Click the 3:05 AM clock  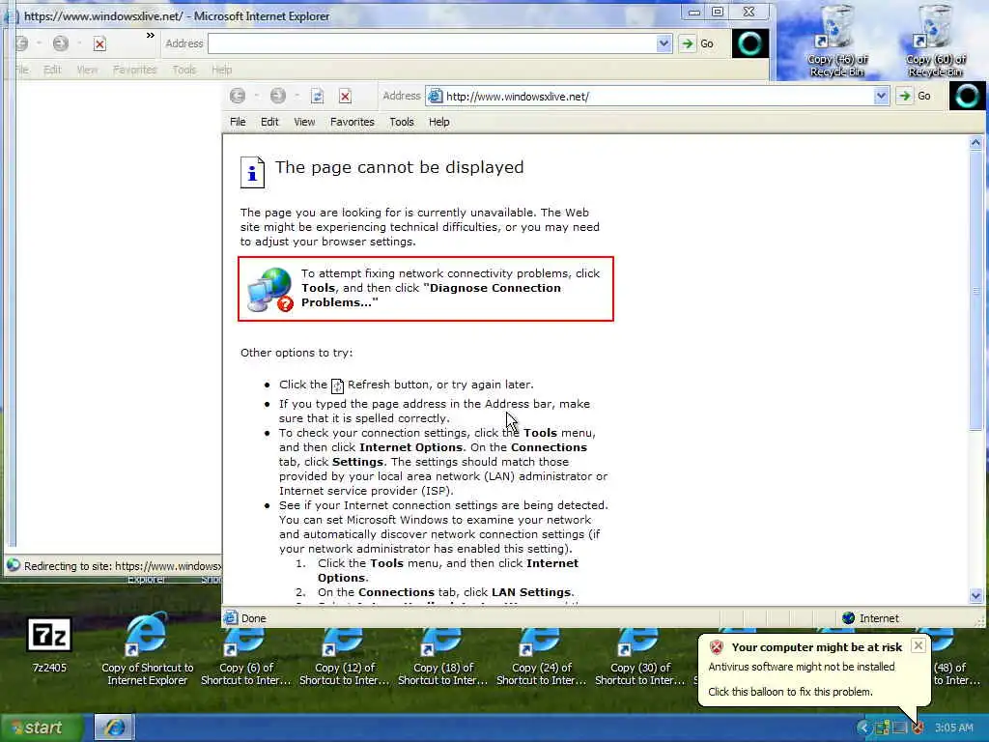(x=953, y=728)
